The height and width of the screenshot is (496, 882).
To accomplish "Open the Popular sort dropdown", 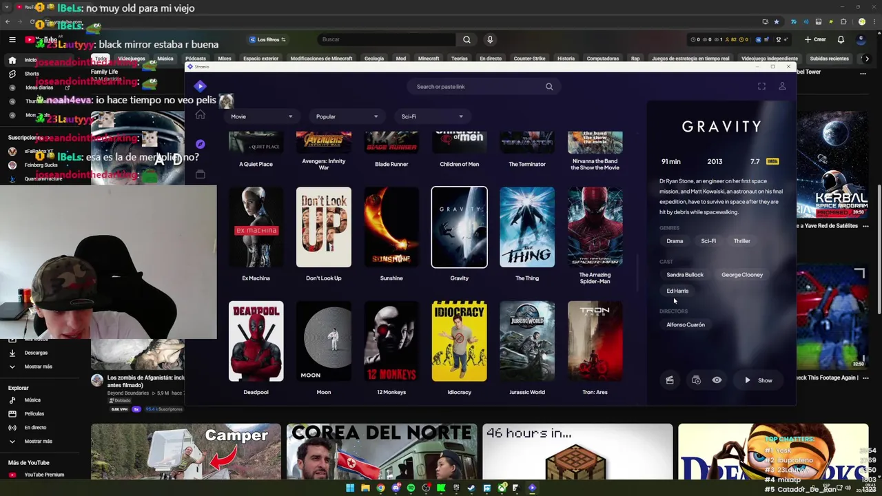I will pos(347,116).
